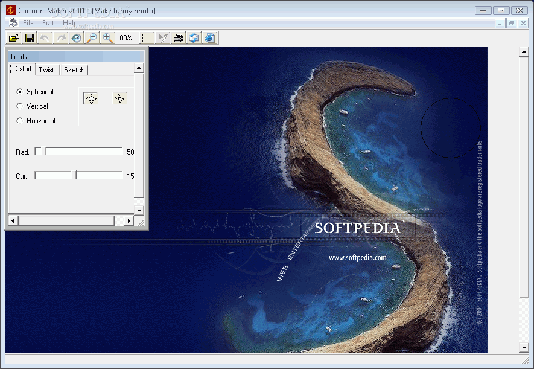Viewport: 534px width, 369px height.
Task: Choose the Spherical distortion option
Action: click(x=35, y=92)
